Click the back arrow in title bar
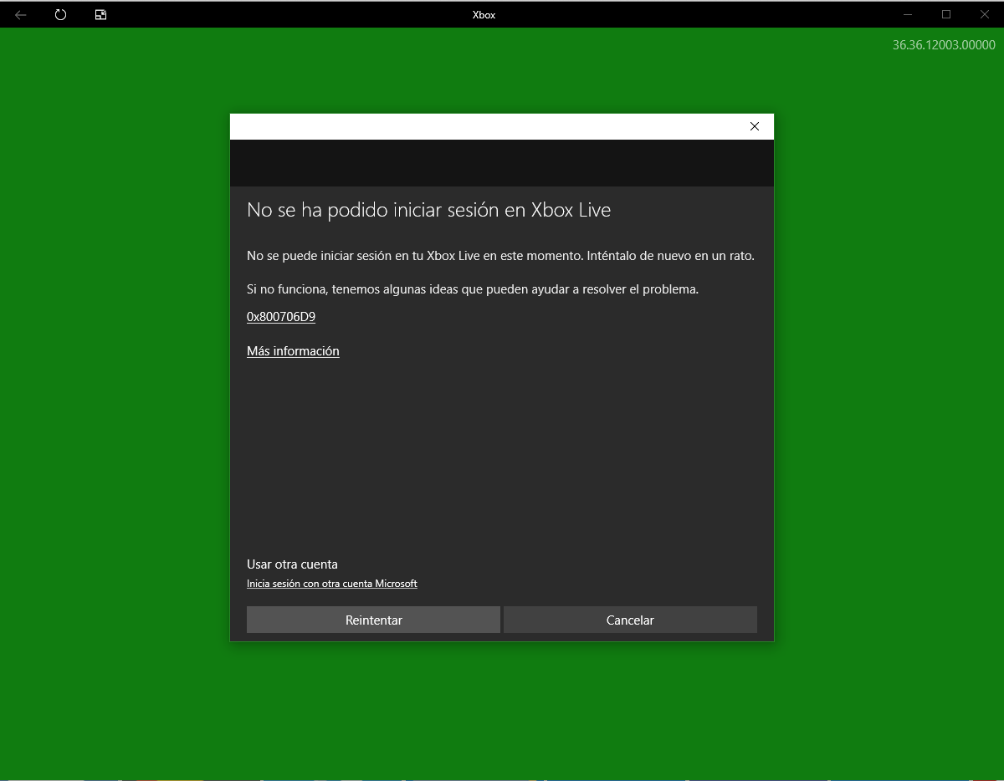The width and height of the screenshot is (1004, 781). [21, 14]
